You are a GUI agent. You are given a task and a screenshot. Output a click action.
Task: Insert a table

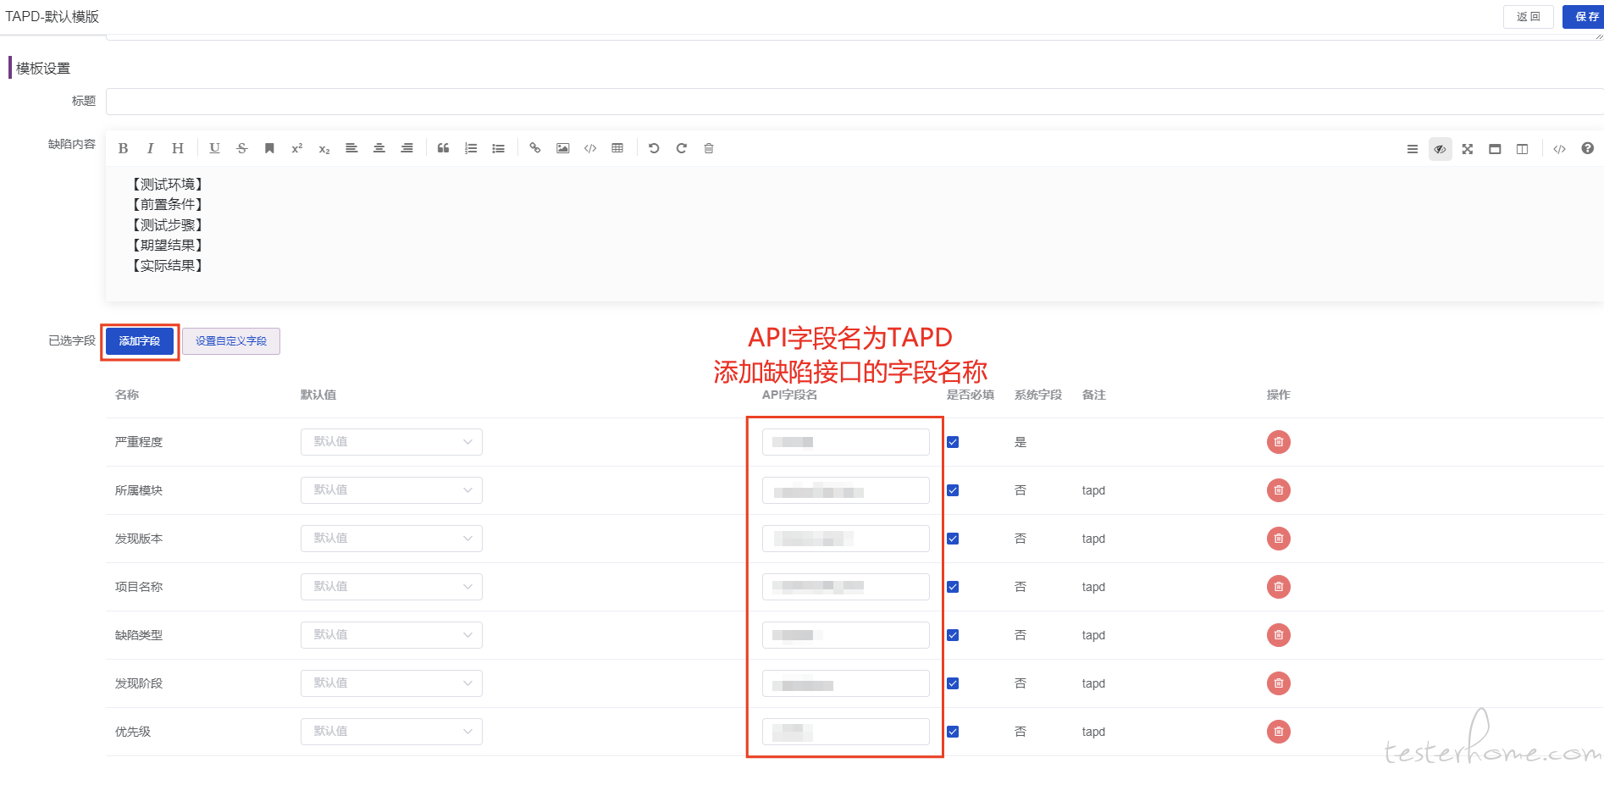click(x=617, y=148)
